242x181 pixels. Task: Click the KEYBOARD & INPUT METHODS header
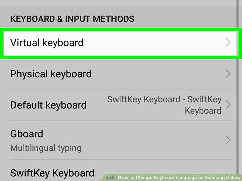pos(72,19)
